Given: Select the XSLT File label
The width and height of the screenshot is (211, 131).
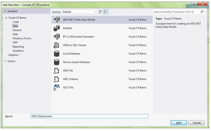Looking at the screenshot, I should click(68, 88).
